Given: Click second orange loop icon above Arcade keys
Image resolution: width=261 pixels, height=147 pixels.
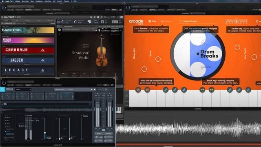Looking at the screenshot, I should [x=147, y=90].
